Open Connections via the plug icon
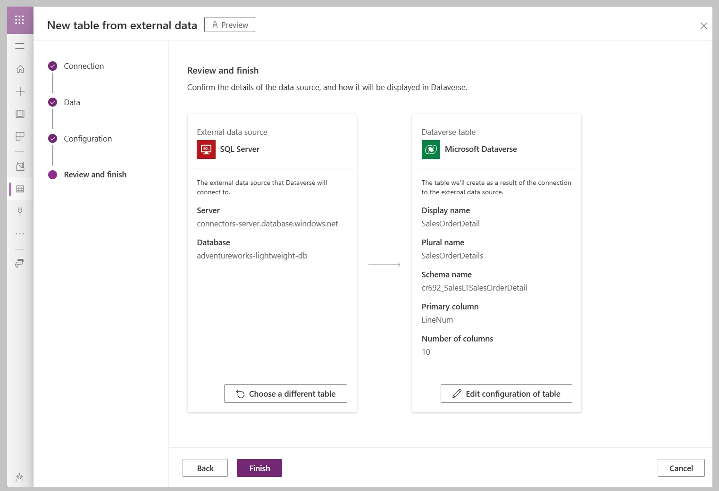Image resolution: width=719 pixels, height=491 pixels. [19, 211]
